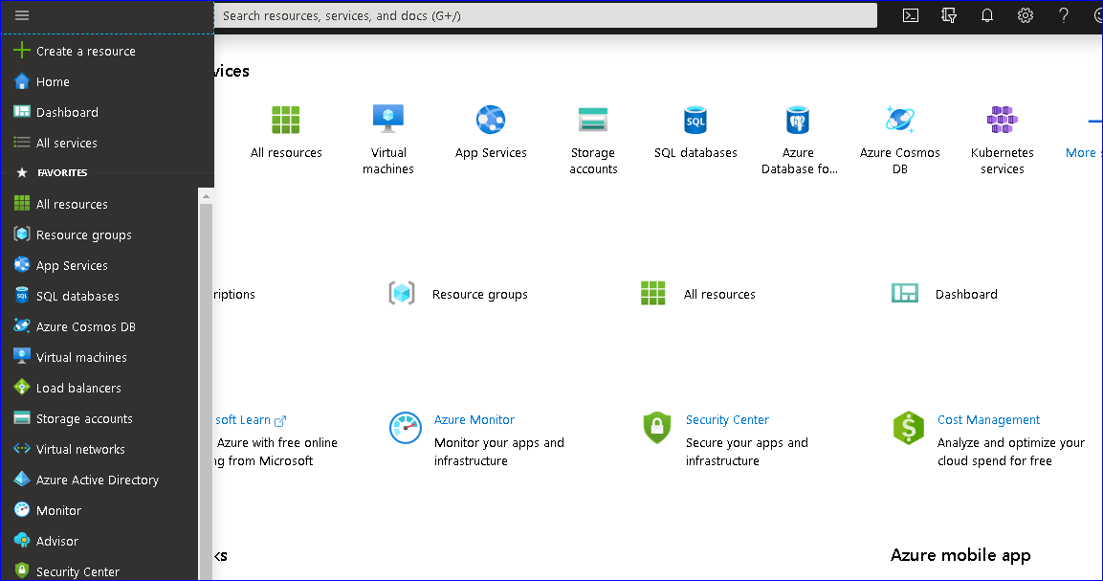1103x581 pixels.
Task: Collapse the hamburger portal menu
Action: [22, 15]
